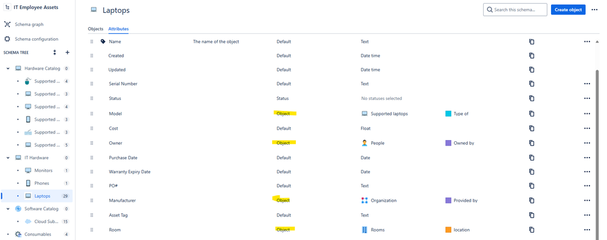The width and height of the screenshot is (607, 240).
Task: Click the 'The name of the object' description
Action: 216,42
